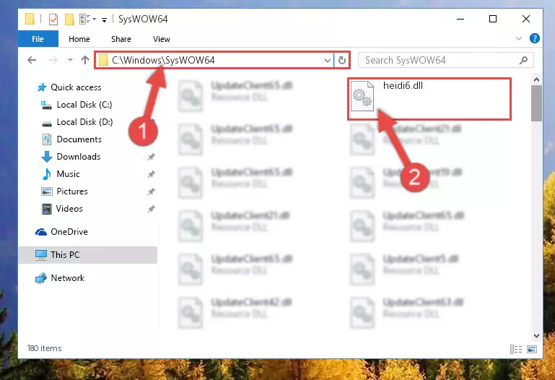Switch to Large icons view icon
This screenshot has width=555, height=380.
(532, 349)
